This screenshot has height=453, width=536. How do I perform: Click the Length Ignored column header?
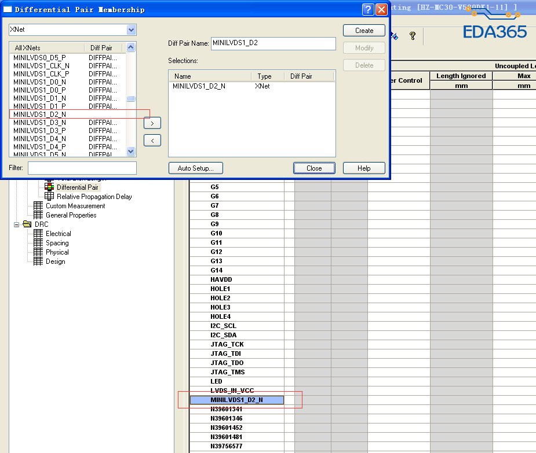coord(461,76)
